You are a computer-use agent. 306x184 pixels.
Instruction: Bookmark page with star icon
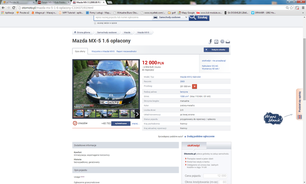click(x=291, y=8)
